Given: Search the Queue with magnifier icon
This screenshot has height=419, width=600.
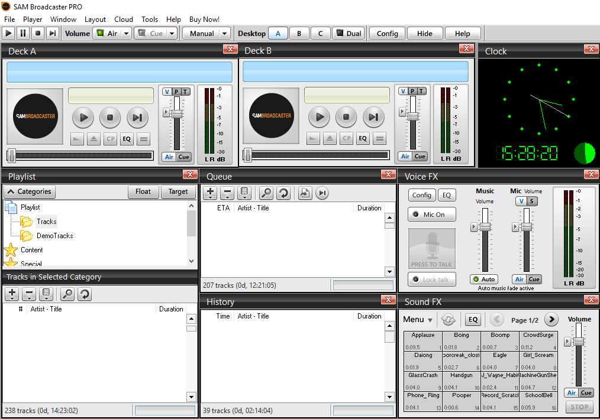Looking at the screenshot, I should [266, 193].
